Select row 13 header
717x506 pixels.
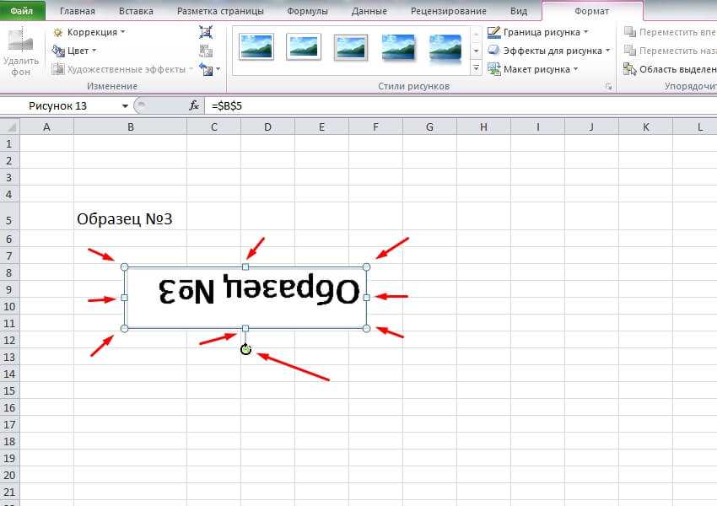pyautogui.click(x=9, y=357)
